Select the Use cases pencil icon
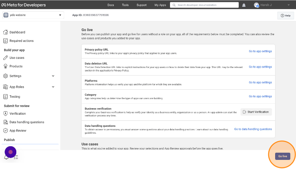 pos(6,58)
